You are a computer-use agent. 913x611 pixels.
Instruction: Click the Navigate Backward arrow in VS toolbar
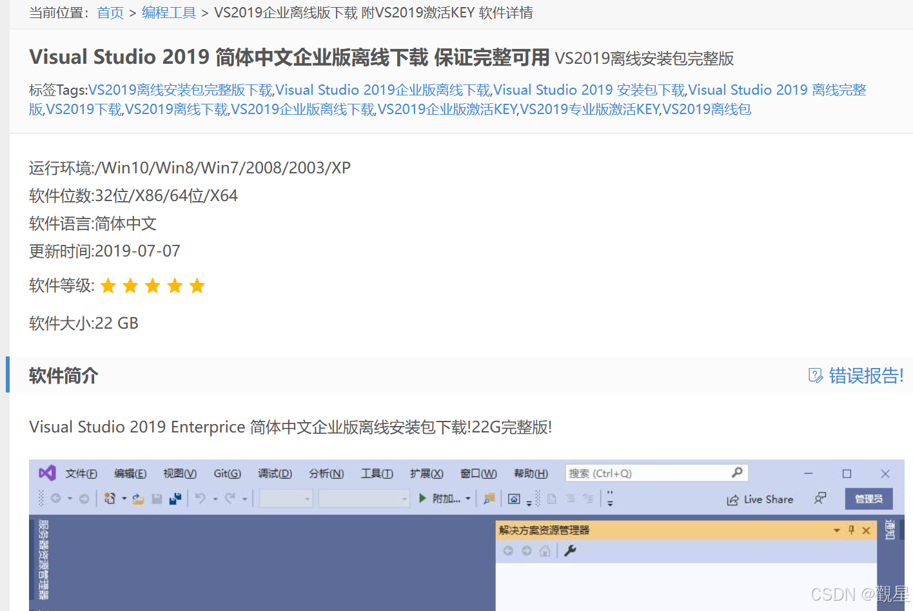point(56,498)
